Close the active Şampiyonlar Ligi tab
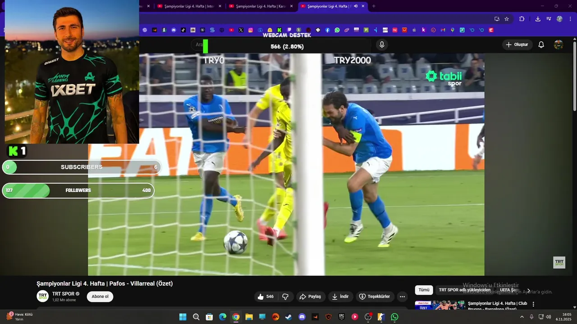The width and height of the screenshot is (577, 324). tap(363, 6)
